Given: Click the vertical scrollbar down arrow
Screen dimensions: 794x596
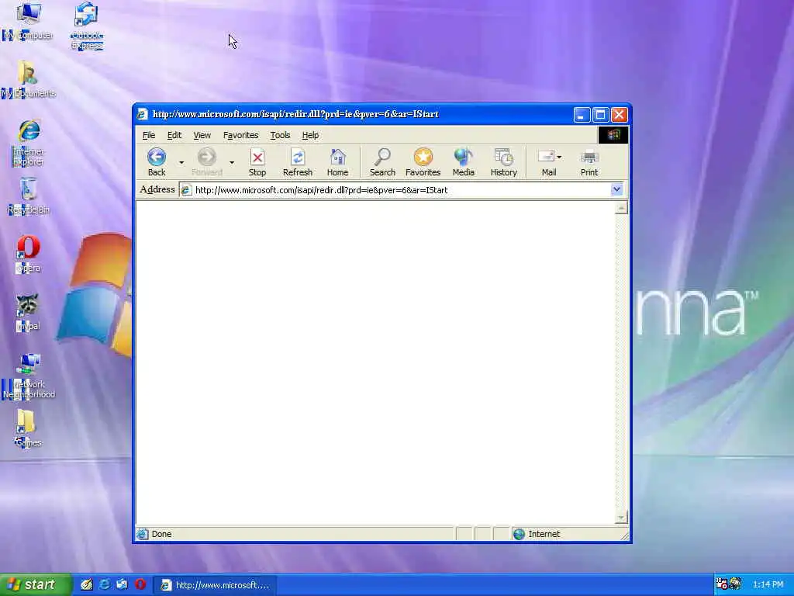Looking at the screenshot, I should point(621,518).
